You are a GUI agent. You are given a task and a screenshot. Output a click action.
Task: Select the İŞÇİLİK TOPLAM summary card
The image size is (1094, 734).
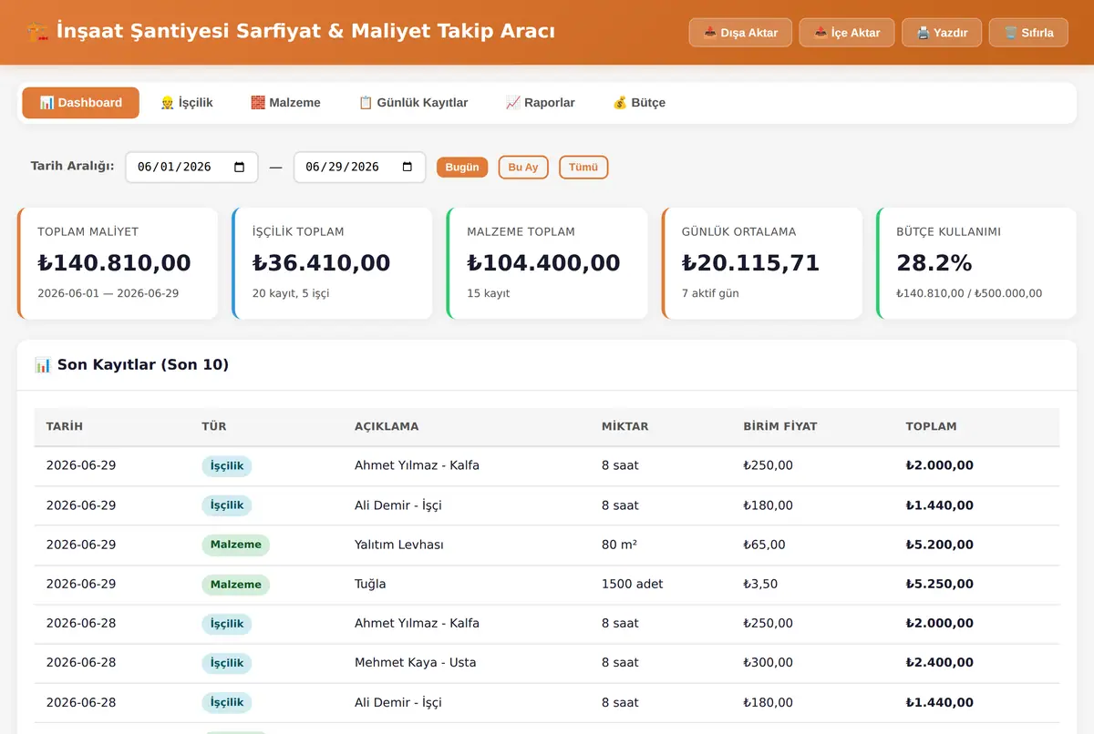tap(332, 263)
